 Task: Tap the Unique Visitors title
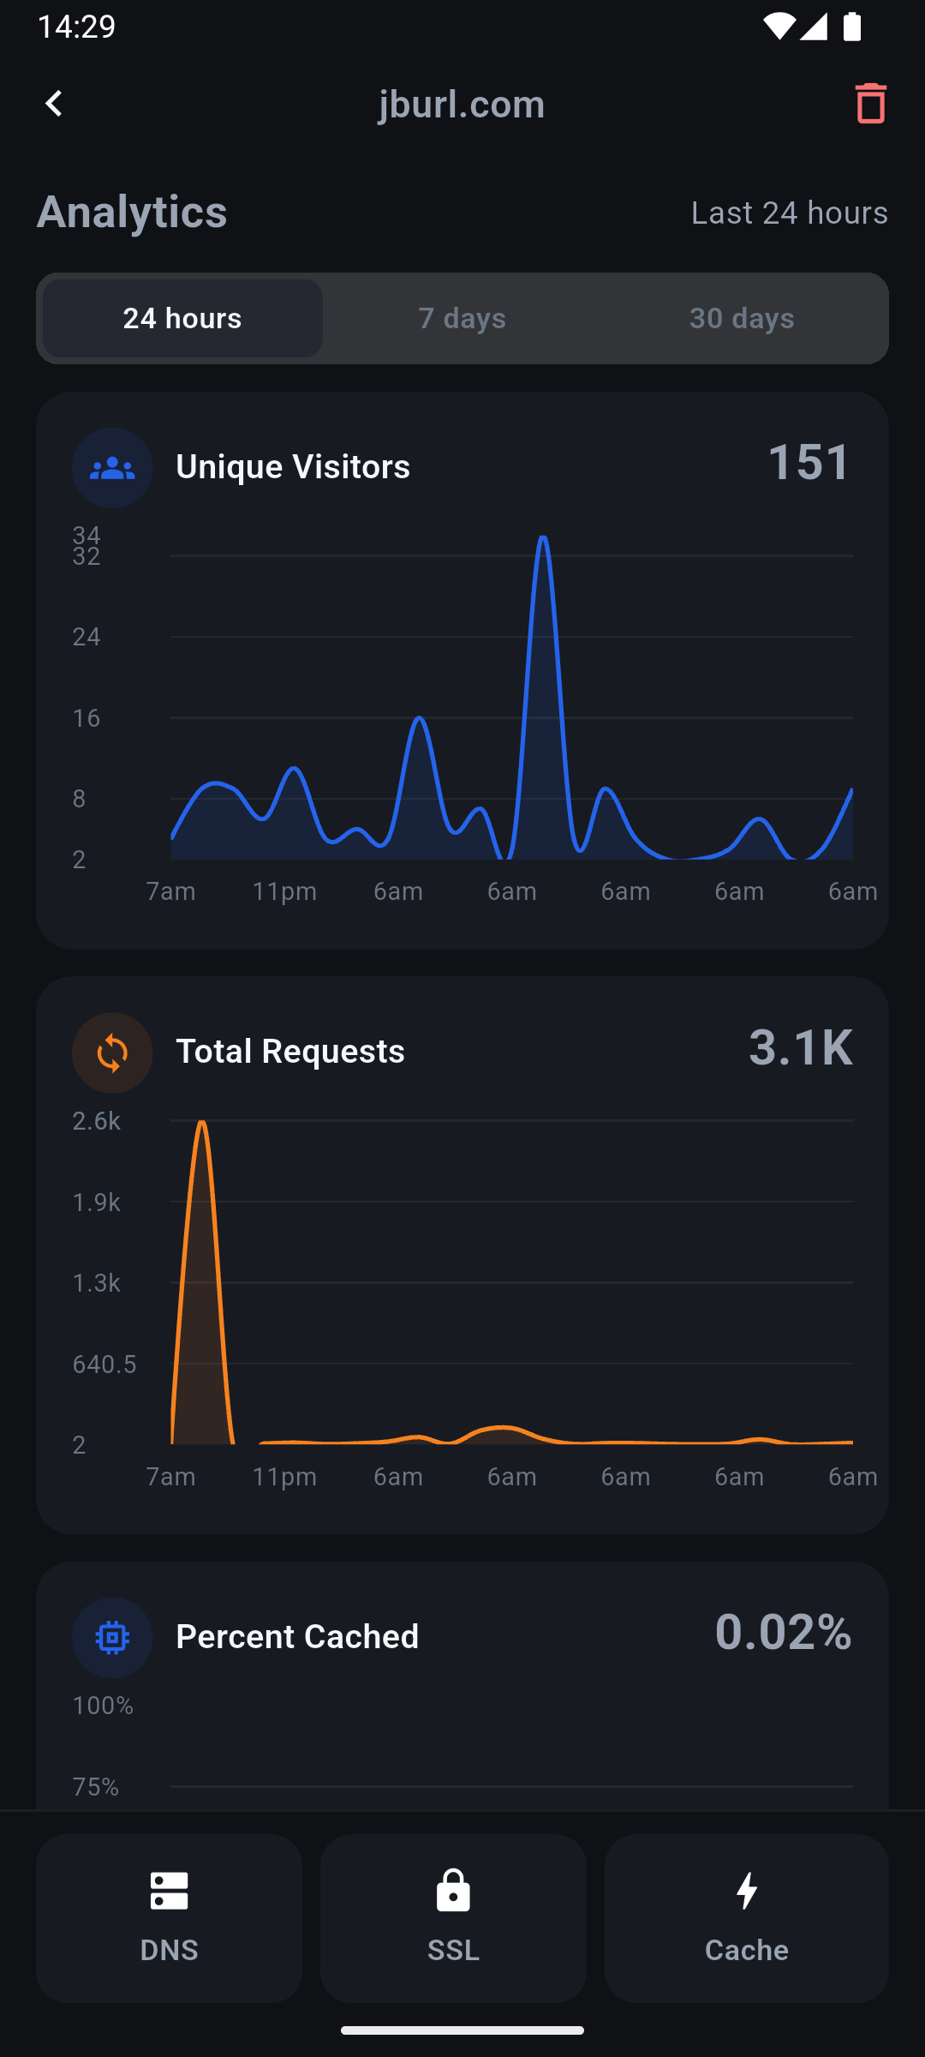click(293, 467)
